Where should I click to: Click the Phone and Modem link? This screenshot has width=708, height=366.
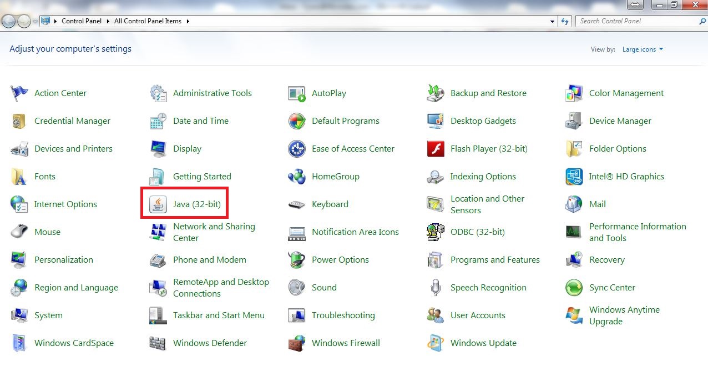point(210,260)
